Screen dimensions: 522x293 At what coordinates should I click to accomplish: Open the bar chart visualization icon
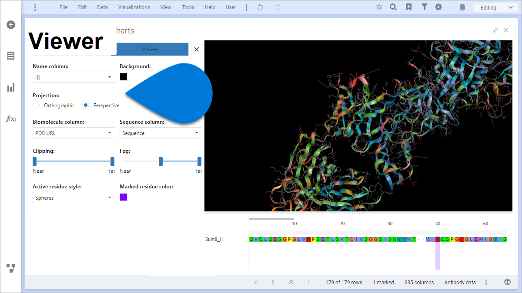click(x=10, y=87)
